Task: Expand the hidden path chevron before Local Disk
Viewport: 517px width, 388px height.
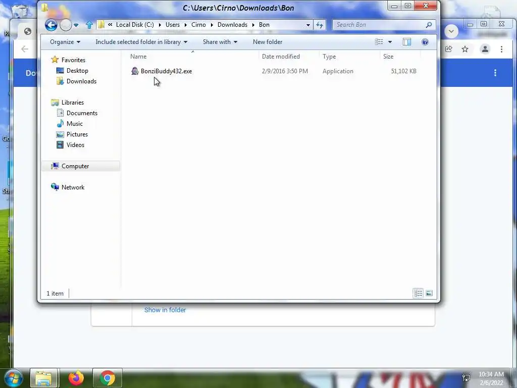Action: pos(110,25)
